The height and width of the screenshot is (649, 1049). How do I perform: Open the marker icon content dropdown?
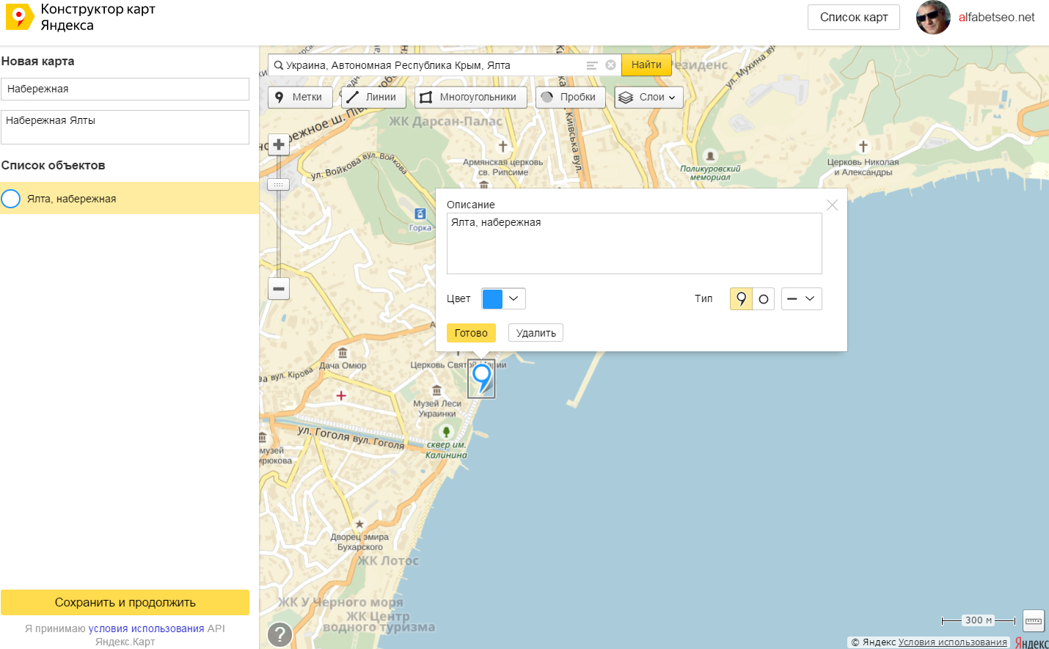point(801,298)
